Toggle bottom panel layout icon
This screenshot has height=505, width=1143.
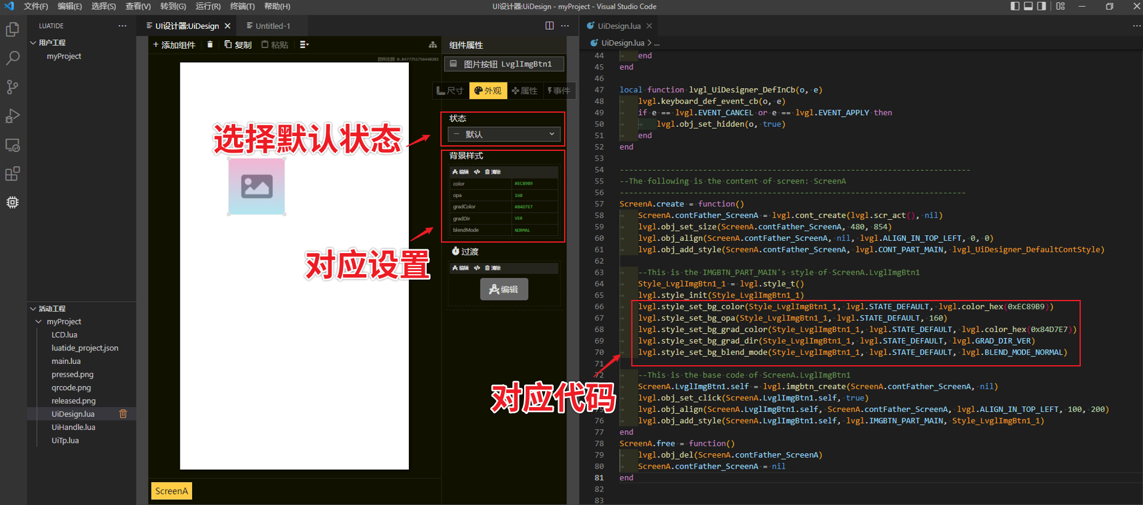(1028, 6)
